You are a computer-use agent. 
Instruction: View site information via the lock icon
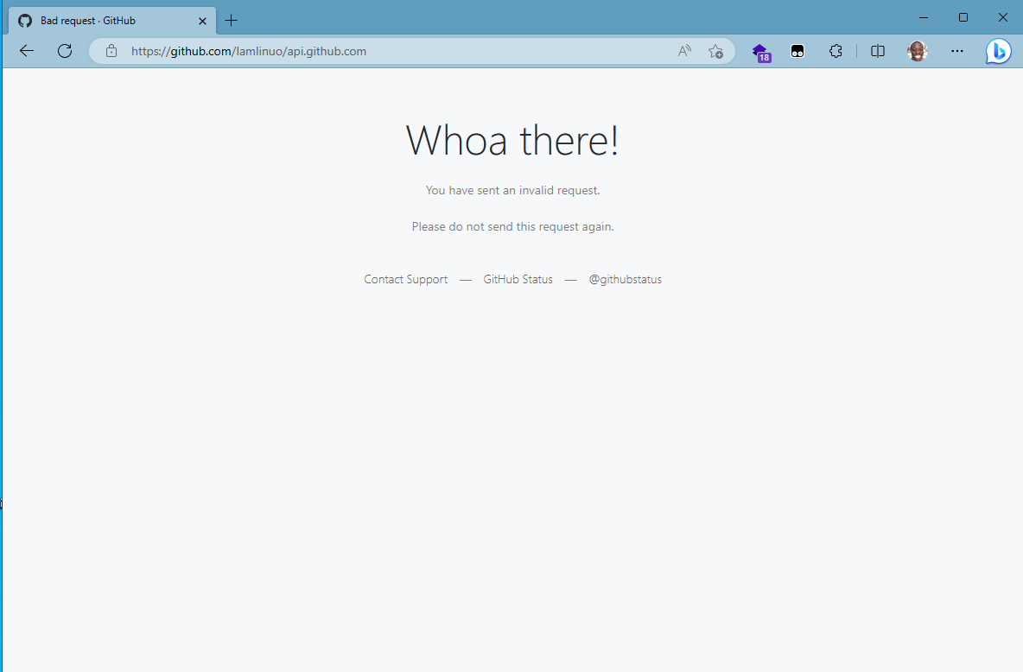(x=111, y=51)
